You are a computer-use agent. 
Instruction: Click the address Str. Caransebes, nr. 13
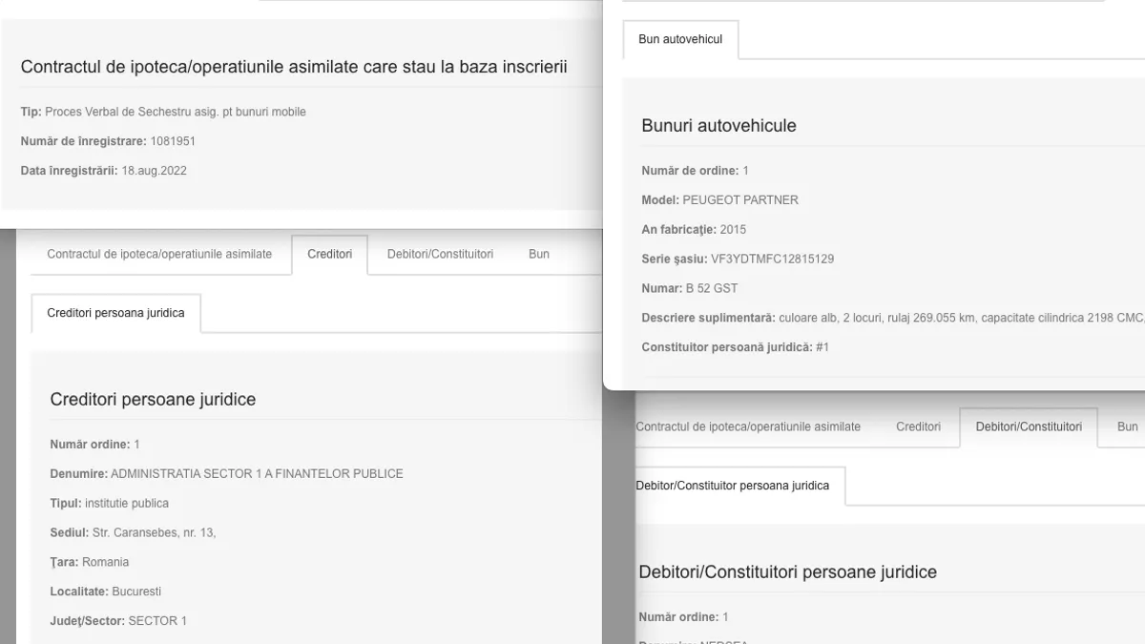(x=154, y=533)
